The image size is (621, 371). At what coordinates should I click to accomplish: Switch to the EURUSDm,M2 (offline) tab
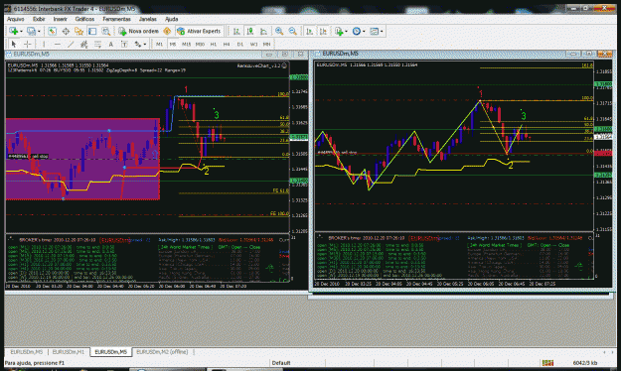coord(162,351)
